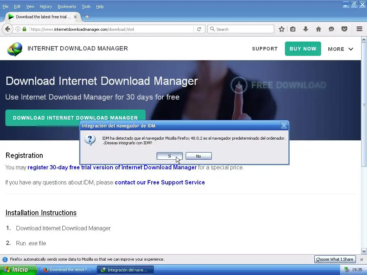
Task: Click No in the IDM dialog
Action: [199, 156]
